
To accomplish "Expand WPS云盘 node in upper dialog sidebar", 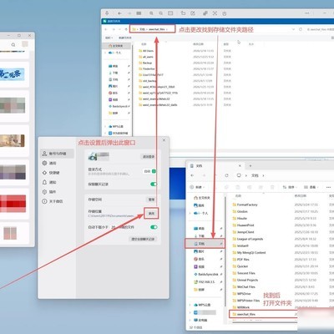I will click(105, 126).
